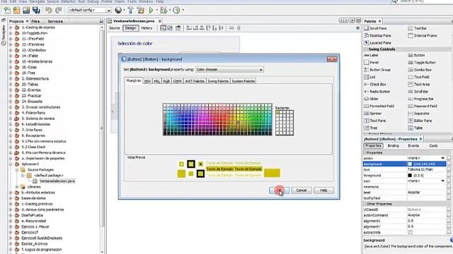Toggle the autoscrolls property checkbox

[411, 232]
